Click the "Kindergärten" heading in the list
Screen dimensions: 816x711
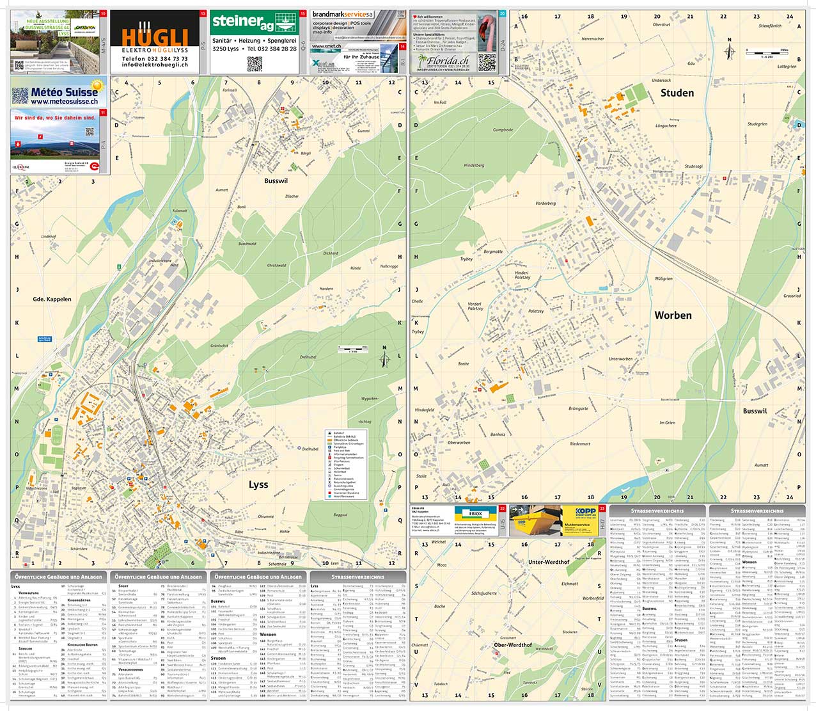point(79,600)
